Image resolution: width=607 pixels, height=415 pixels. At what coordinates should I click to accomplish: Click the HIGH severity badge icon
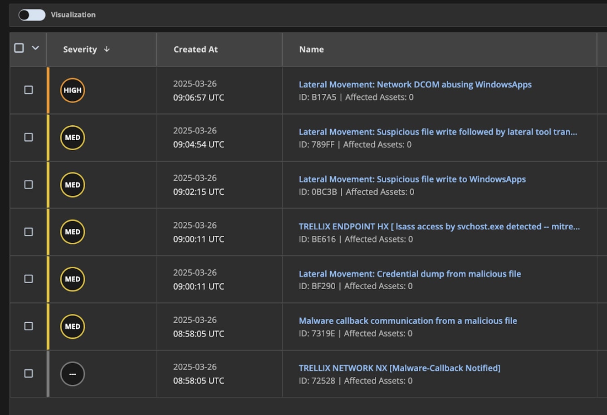pyautogui.click(x=73, y=90)
